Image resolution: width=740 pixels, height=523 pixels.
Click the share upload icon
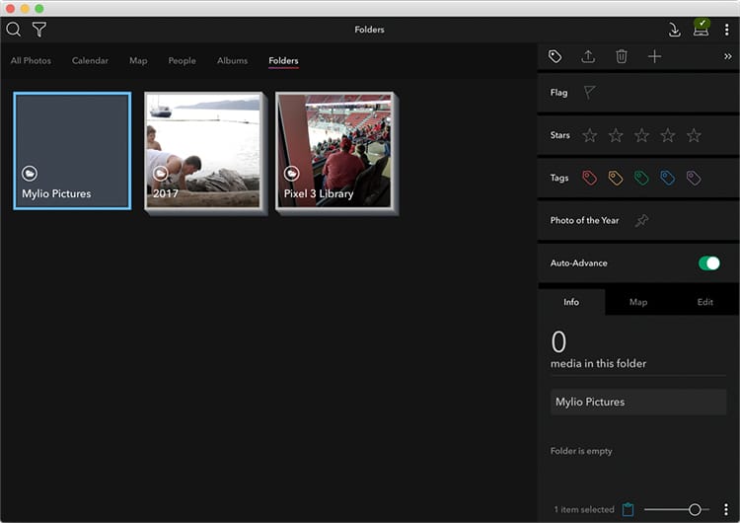click(588, 56)
